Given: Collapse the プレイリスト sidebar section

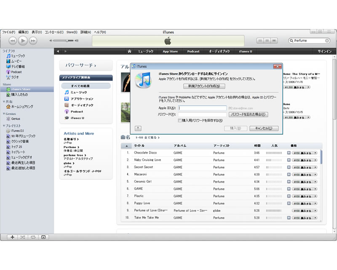Looking at the screenshot, I should coord(4,126).
